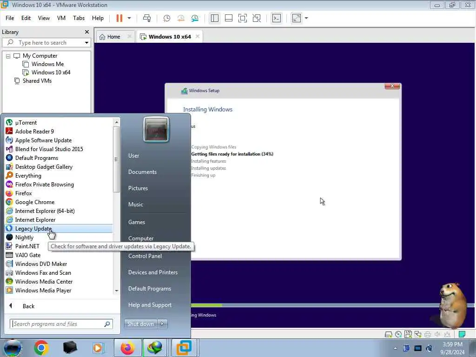Open Internet Explorer (64-bit)
476x357 pixels.
tap(58, 211)
